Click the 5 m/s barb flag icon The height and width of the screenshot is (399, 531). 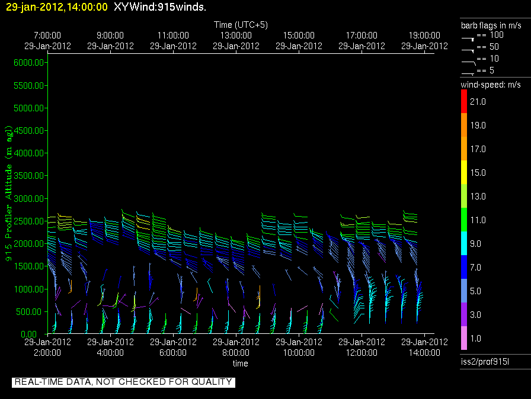(x=468, y=72)
